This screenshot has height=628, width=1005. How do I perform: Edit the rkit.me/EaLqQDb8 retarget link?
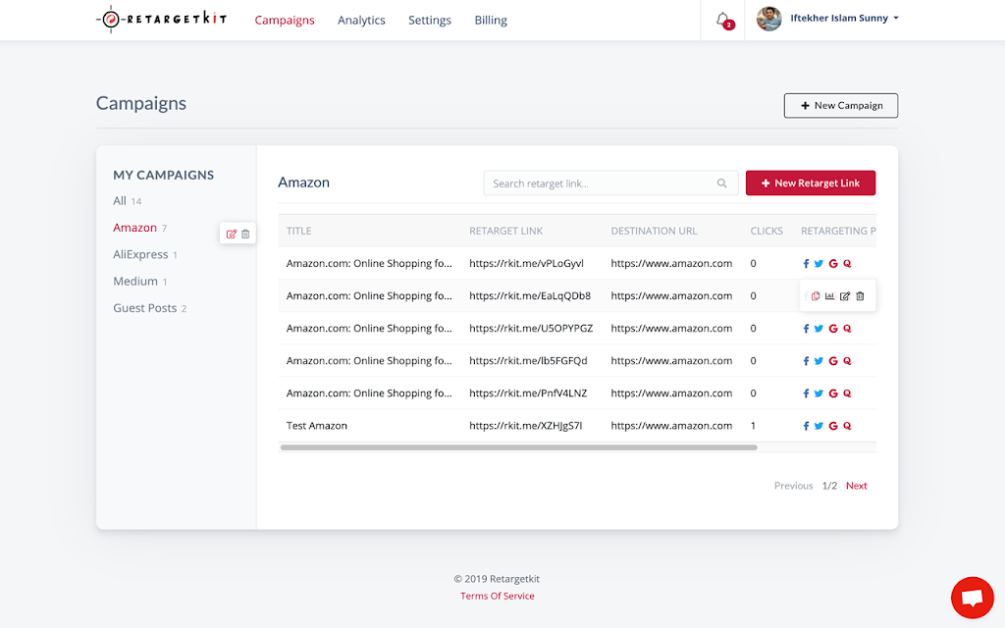[845, 296]
